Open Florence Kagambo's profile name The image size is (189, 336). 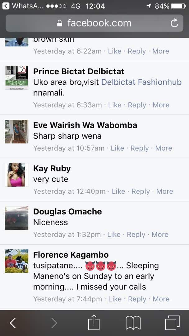[71, 255]
